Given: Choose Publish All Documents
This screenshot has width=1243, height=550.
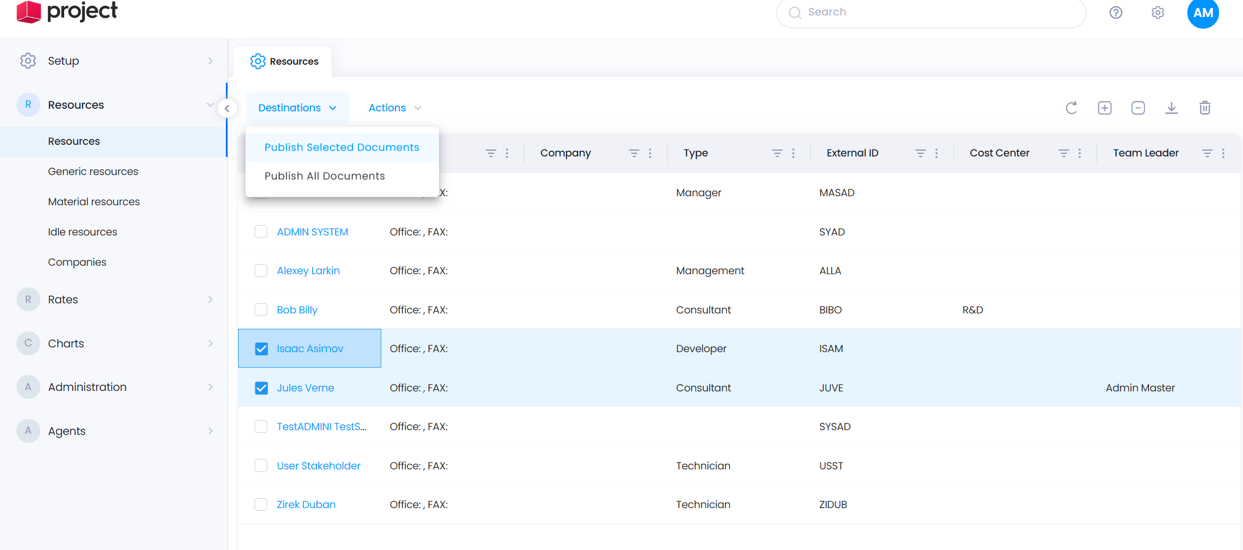Looking at the screenshot, I should [342, 176].
